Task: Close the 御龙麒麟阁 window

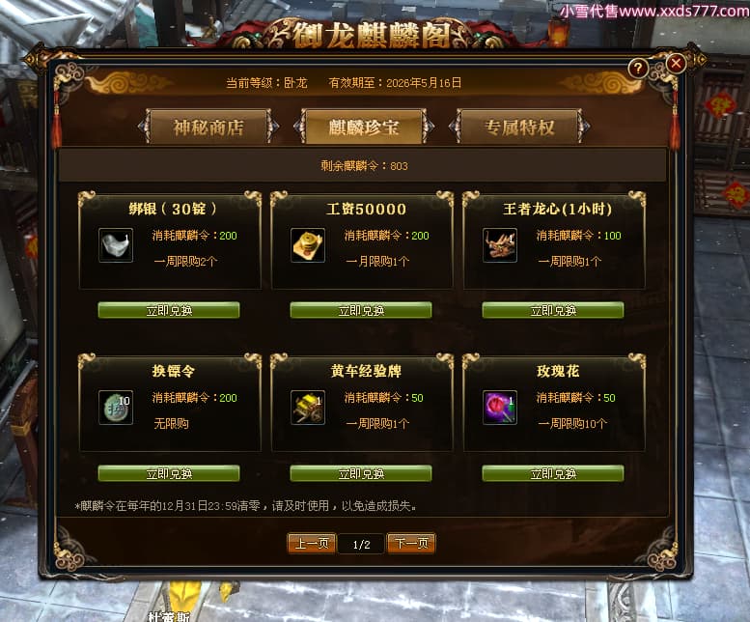Action: (x=676, y=63)
